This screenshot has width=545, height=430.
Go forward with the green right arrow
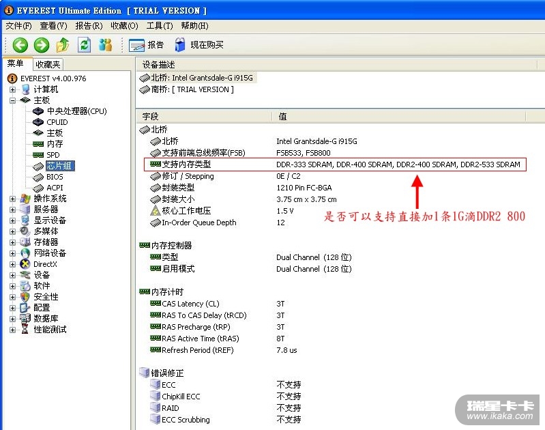[x=42, y=45]
